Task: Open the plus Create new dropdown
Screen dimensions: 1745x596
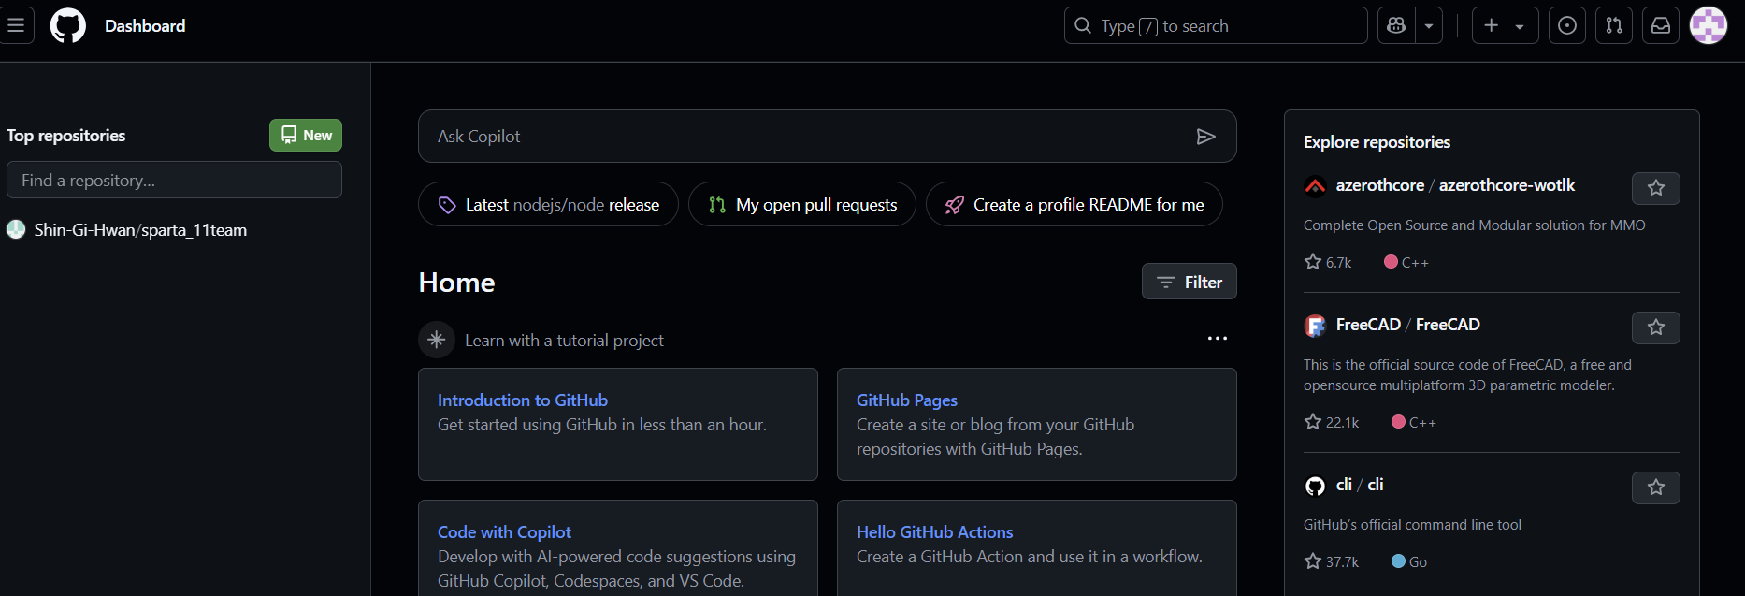Action: click(x=1505, y=25)
